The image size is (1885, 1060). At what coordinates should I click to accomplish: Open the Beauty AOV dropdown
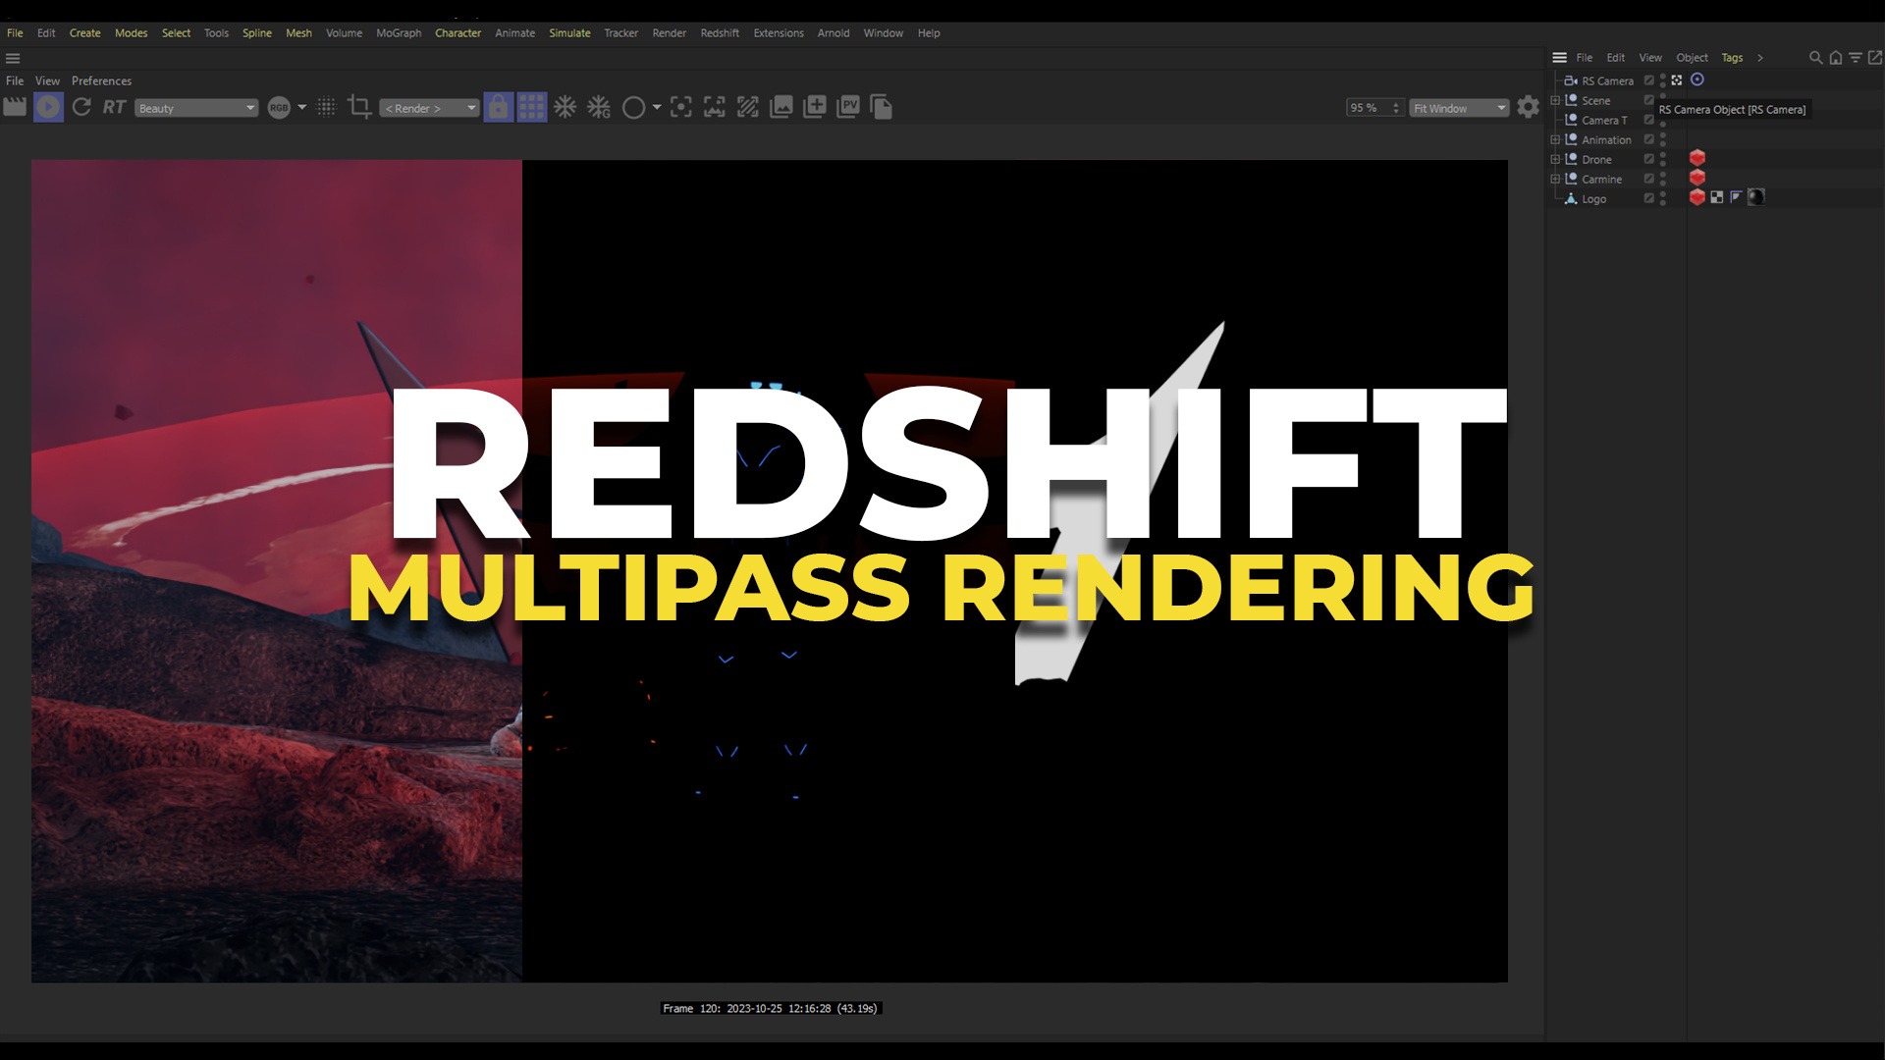point(196,108)
